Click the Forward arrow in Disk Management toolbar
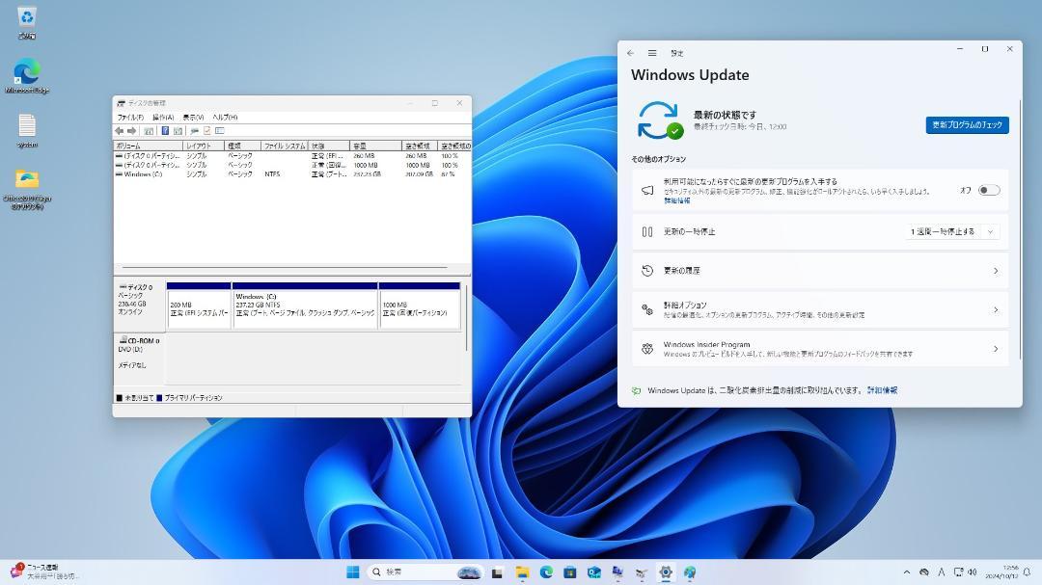Viewport: 1042px width, 585px height. 131,131
